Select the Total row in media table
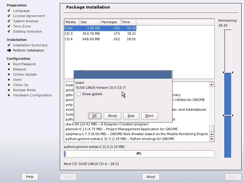244x183 pixels. click(x=100, y=28)
